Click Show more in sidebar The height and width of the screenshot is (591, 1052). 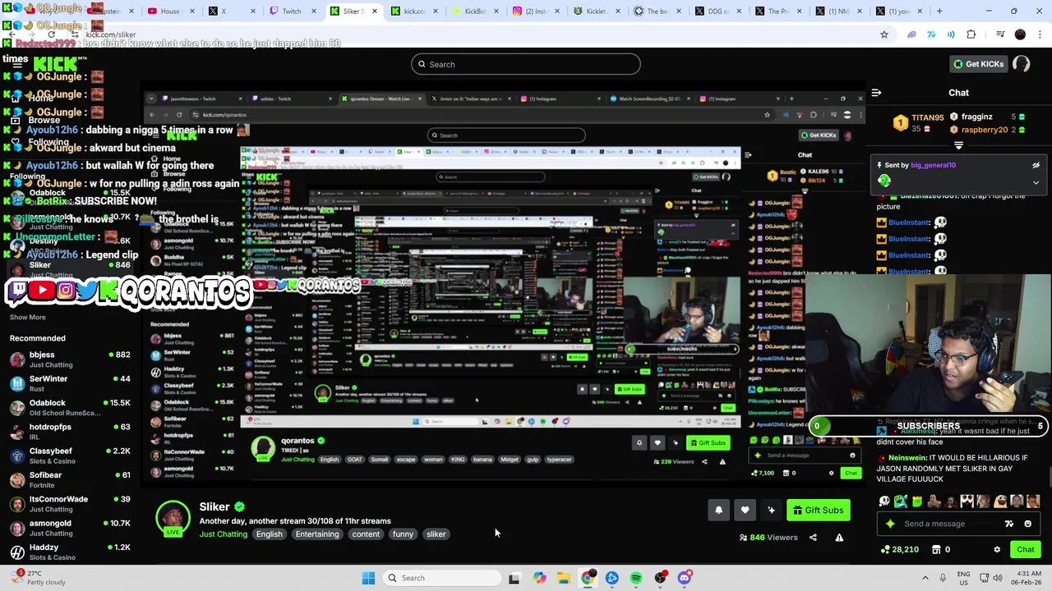[x=28, y=317]
